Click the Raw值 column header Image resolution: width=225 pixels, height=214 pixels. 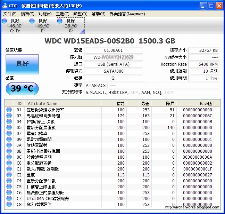[x=195, y=104]
